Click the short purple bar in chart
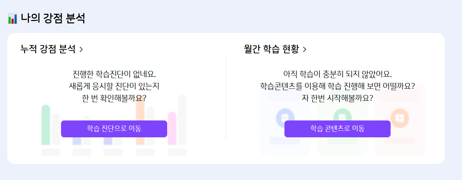The height and width of the screenshot is (180, 462). click(x=108, y=141)
